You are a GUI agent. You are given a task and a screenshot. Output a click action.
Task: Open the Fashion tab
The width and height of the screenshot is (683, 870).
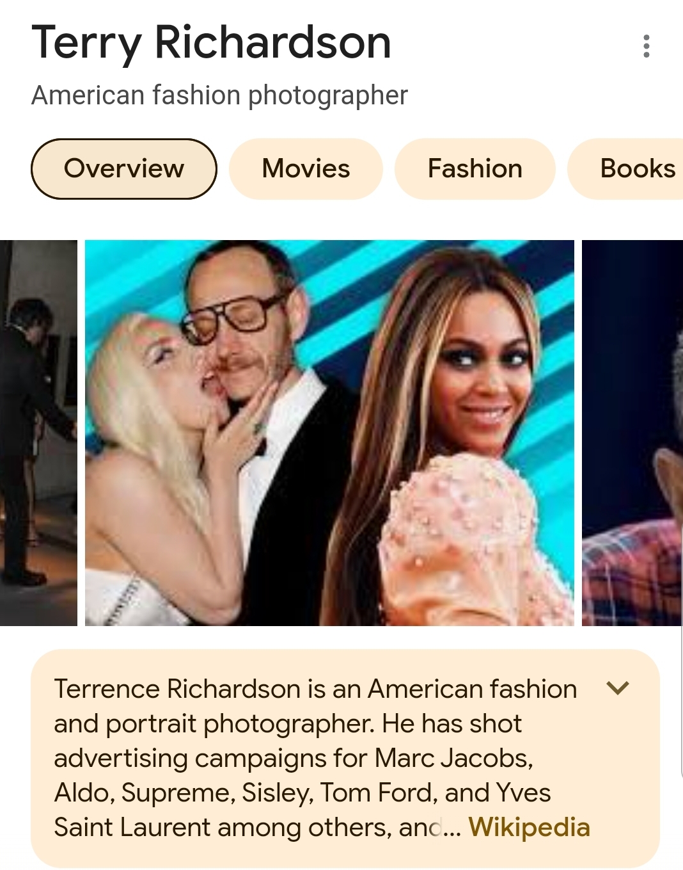(x=475, y=169)
